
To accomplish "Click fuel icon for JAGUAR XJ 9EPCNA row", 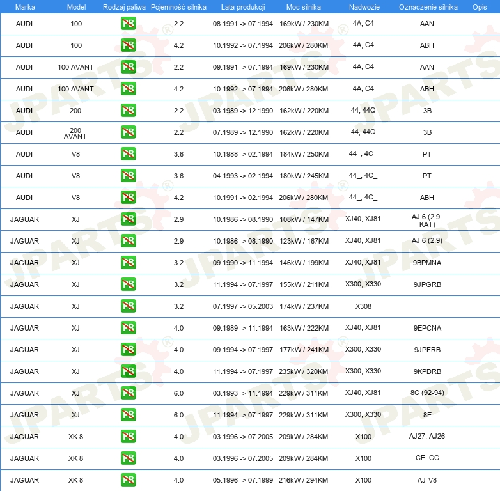I will [128, 328].
